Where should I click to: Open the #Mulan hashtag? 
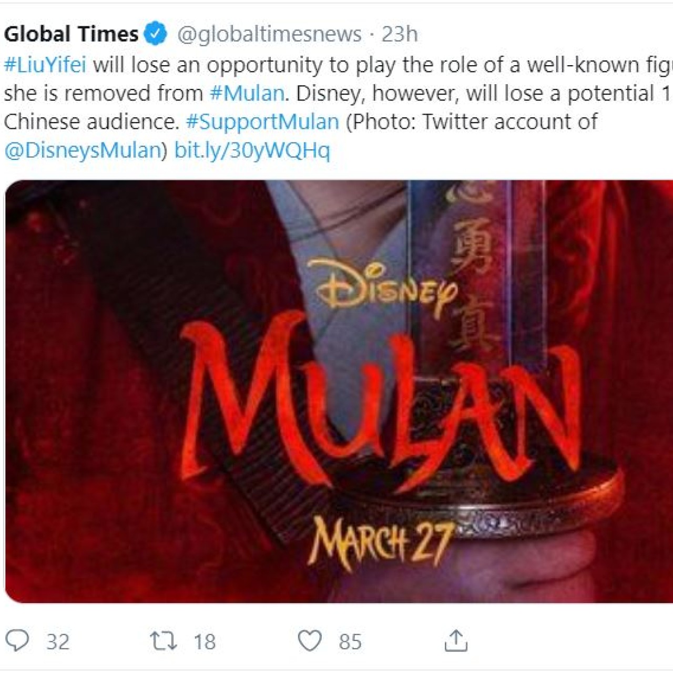click(x=247, y=93)
